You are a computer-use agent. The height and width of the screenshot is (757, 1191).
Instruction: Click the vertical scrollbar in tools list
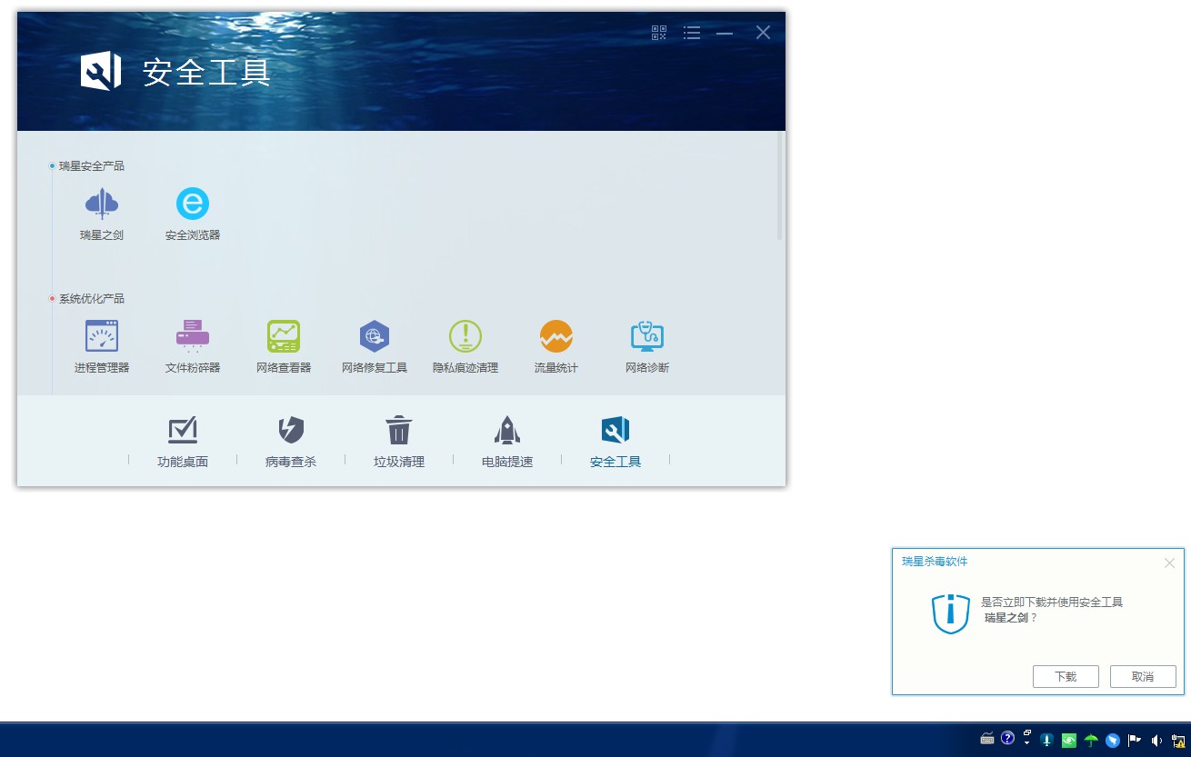coord(779,186)
